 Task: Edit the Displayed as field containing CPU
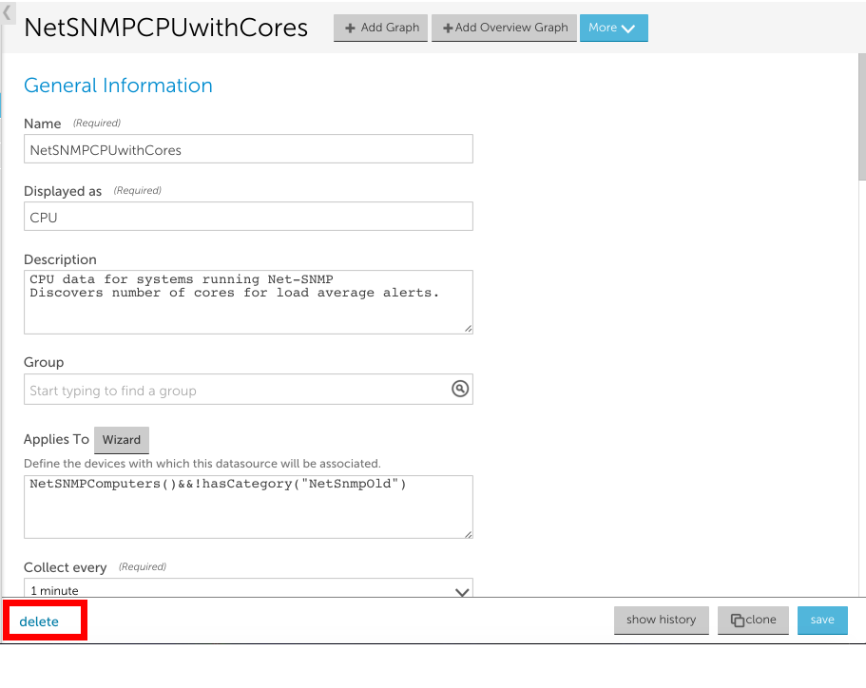248,217
